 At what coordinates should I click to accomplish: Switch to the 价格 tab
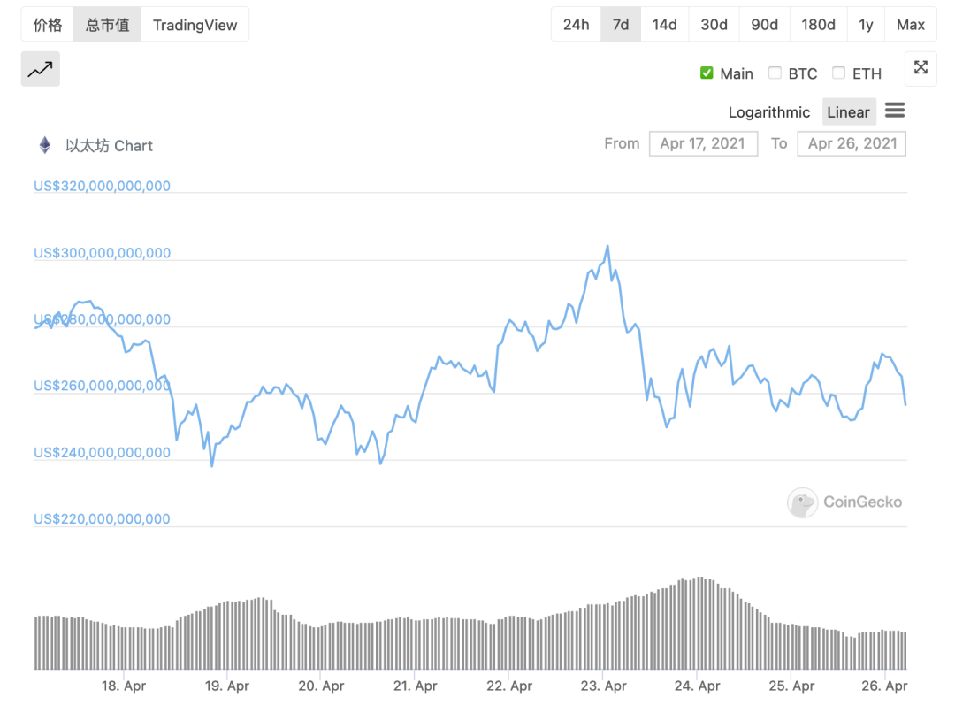48,25
